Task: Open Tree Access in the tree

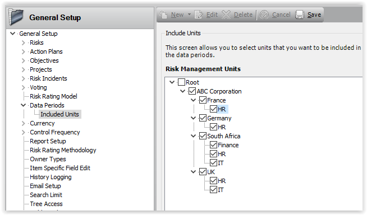Action: pos(46,204)
